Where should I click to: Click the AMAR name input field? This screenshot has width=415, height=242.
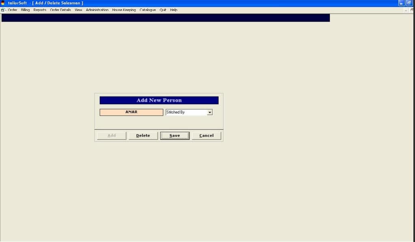tap(131, 112)
